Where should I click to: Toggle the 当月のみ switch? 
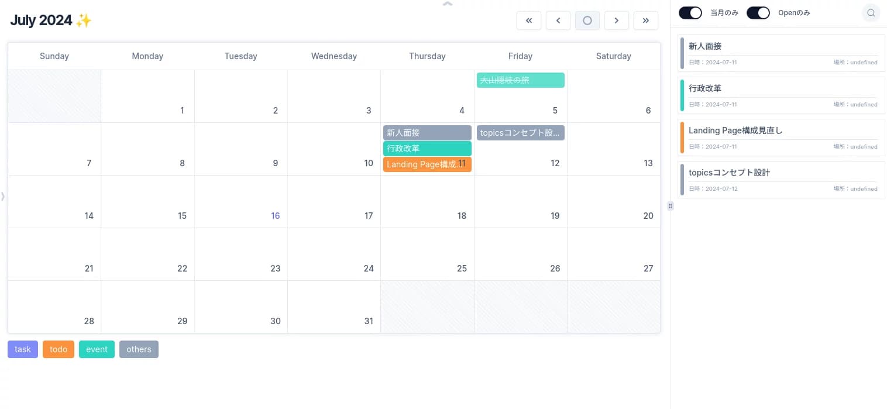690,13
